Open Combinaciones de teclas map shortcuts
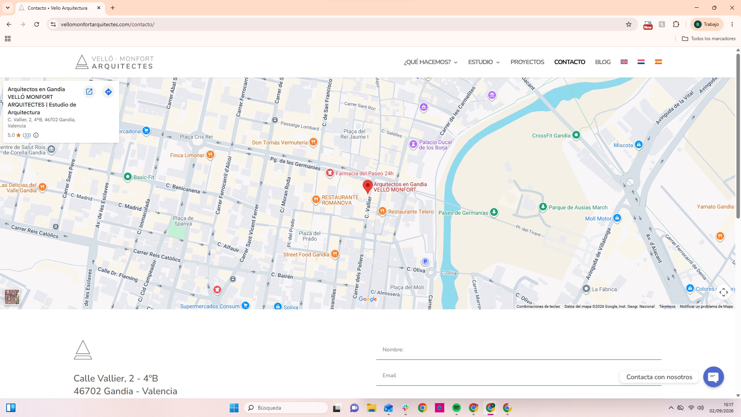The height and width of the screenshot is (417, 741). pos(538,307)
